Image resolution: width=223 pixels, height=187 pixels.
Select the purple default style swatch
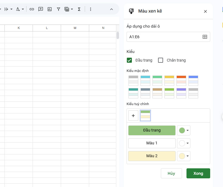(x=181, y=93)
